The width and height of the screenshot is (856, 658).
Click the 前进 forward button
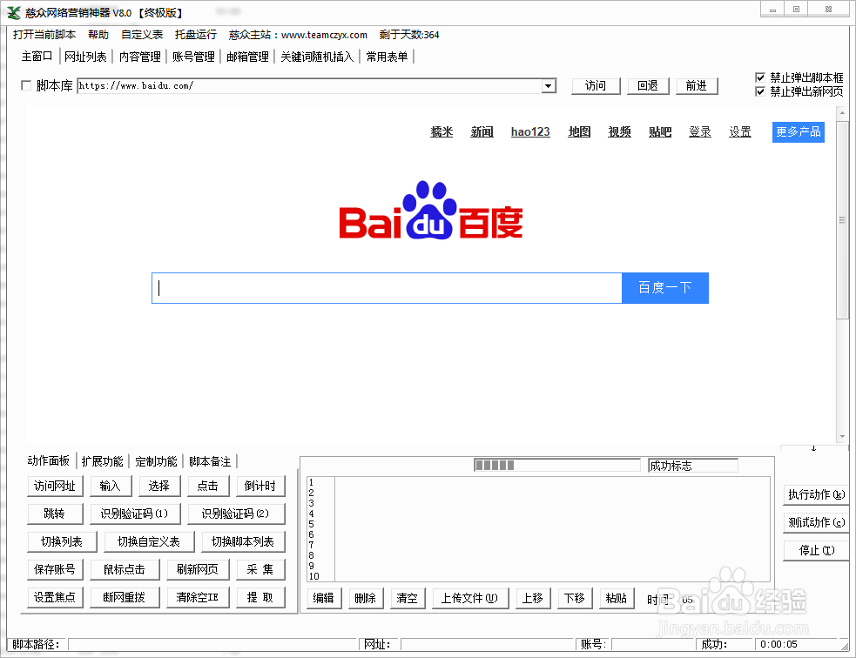click(697, 85)
